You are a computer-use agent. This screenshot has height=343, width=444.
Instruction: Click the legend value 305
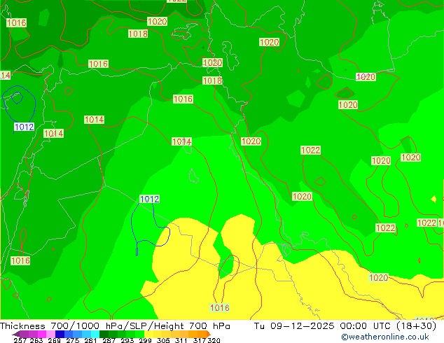pyautogui.click(x=163, y=340)
